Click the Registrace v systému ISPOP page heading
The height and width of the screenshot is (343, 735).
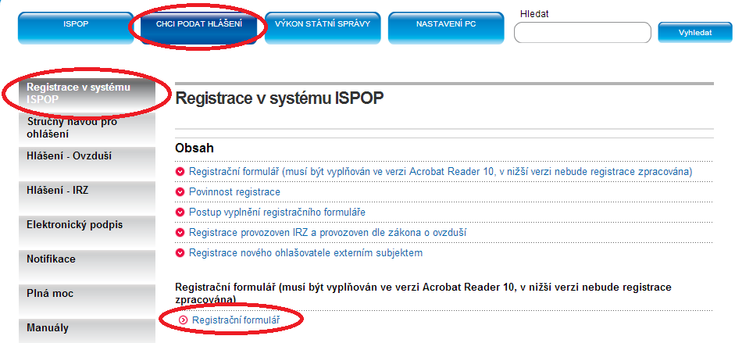point(280,98)
